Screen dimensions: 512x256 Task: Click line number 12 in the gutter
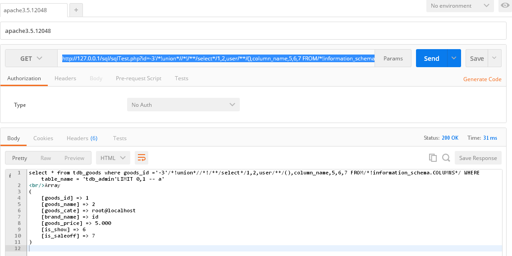(17, 248)
